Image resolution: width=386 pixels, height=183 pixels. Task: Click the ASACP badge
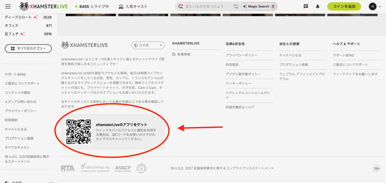tap(123, 168)
